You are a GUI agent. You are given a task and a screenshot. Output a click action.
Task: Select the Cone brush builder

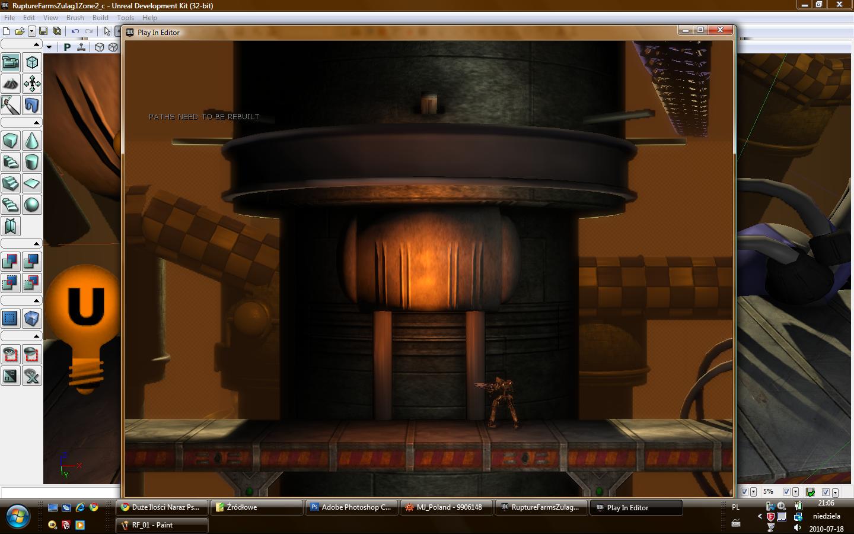[x=32, y=141]
